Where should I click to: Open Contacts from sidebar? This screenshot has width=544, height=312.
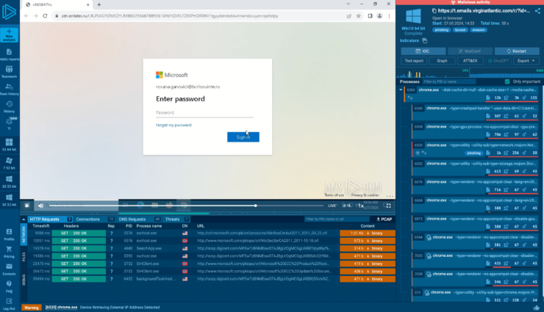coord(9,269)
